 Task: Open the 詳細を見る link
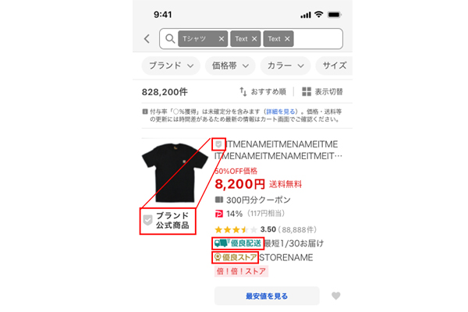click(281, 112)
